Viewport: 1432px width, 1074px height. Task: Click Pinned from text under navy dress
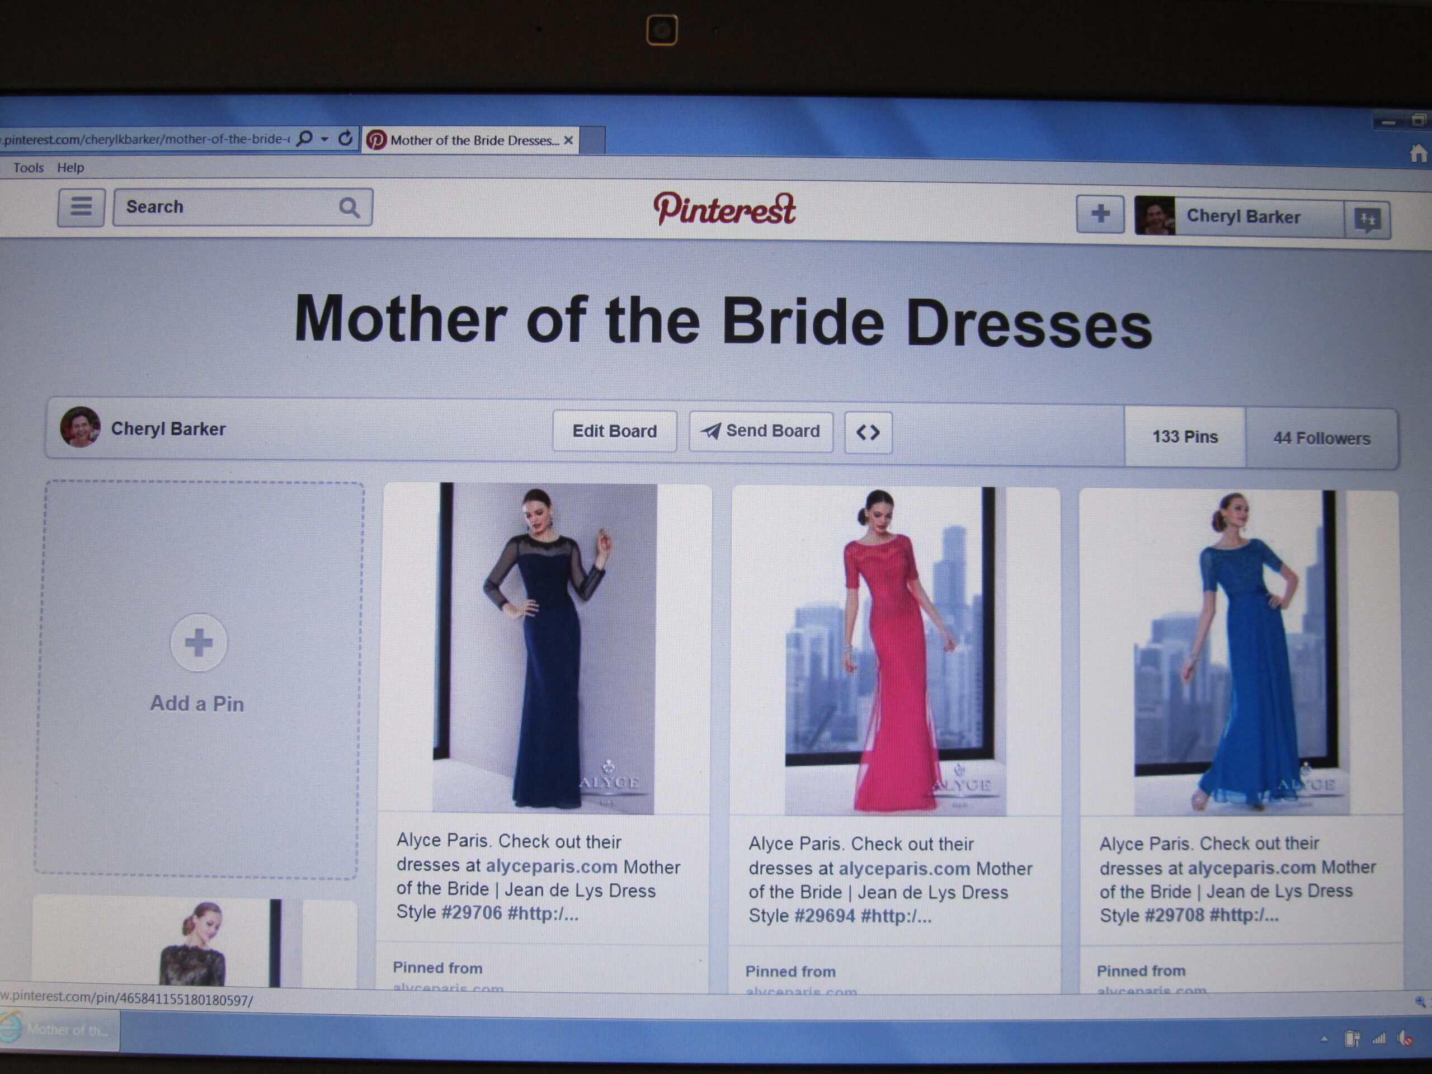437,968
